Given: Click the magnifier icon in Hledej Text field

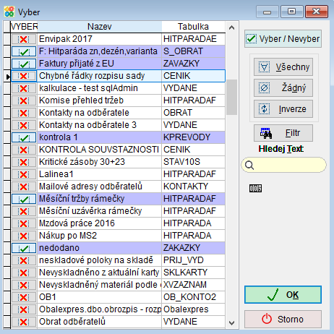Looking at the screenshot, I should pos(249,166).
